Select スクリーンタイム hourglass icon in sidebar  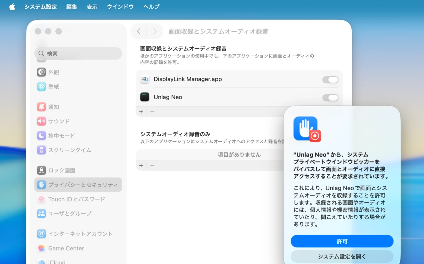pos(41,150)
